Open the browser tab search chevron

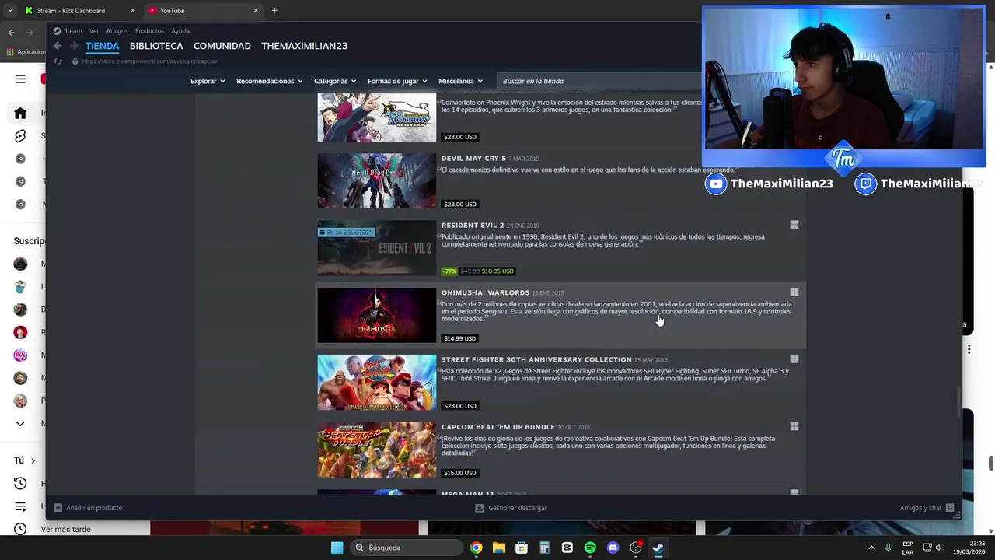tap(10, 11)
